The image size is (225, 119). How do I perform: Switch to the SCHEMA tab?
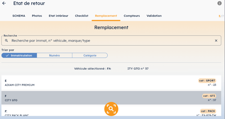[x=19, y=16]
